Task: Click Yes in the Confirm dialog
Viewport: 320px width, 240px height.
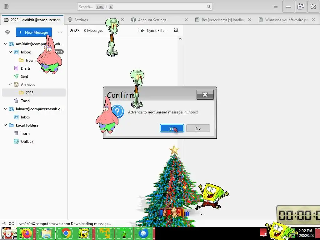Action: coord(172,128)
